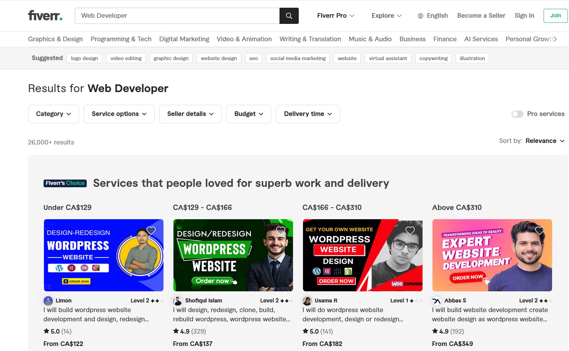Expand the Explore menu
Image resolution: width=569 pixels, height=351 pixels.
[387, 15]
